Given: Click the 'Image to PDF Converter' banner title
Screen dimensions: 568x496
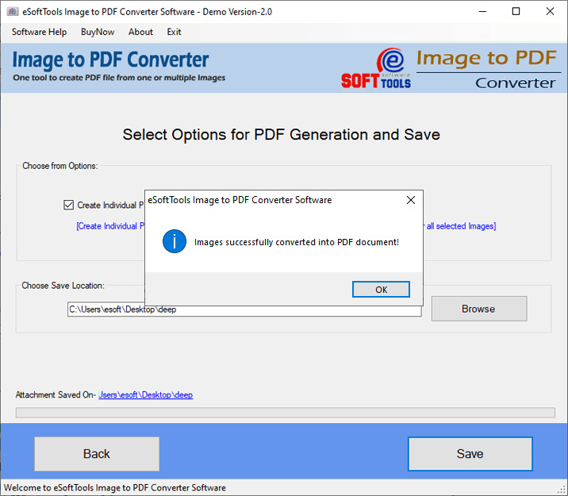Looking at the screenshot, I should tap(110, 60).
